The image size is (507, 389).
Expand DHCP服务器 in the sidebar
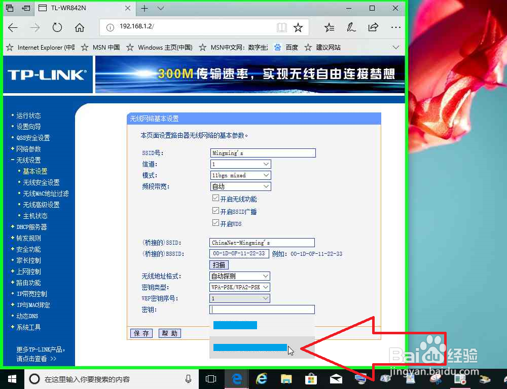coord(31,227)
